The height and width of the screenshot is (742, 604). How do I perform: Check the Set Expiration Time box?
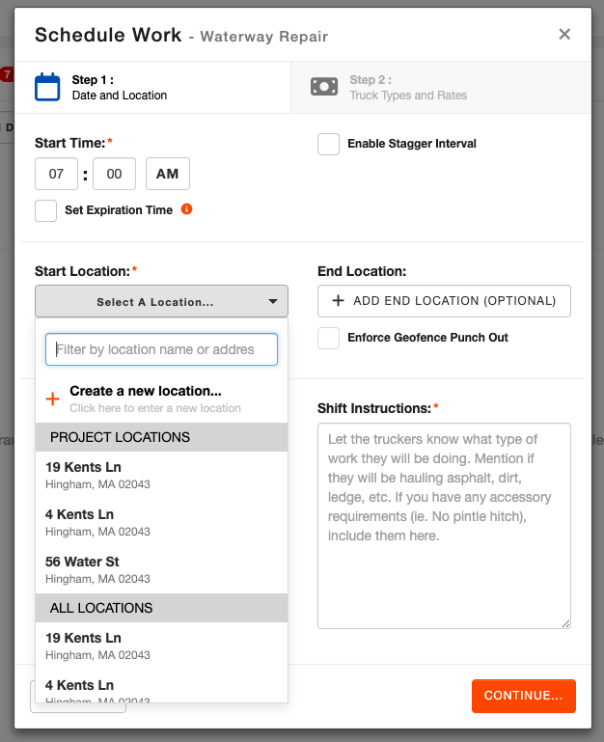45,210
